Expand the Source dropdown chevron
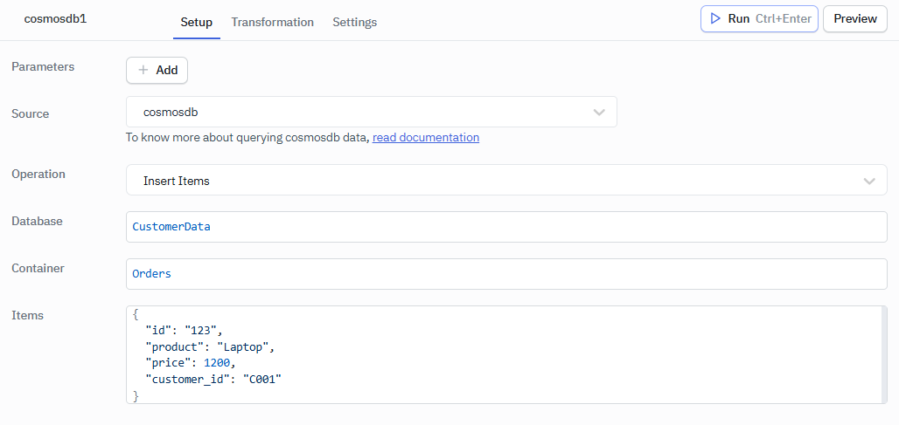The width and height of the screenshot is (899, 425). tap(599, 113)
